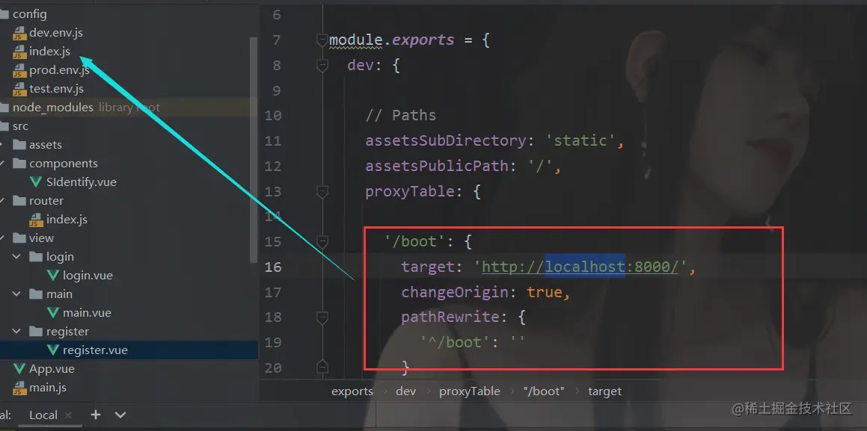Viewport: 867px width, 431px height.
Task: Click the register folder icon
Action: pyautogui.click(x=36, y=332)
